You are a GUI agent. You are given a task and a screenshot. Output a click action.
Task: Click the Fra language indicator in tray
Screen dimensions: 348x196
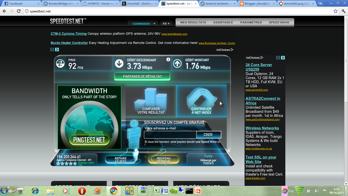coord(291,191)
